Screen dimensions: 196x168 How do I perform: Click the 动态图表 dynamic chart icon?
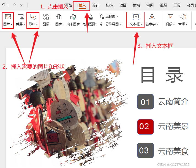pyautogui.click(x=73, y=17)
